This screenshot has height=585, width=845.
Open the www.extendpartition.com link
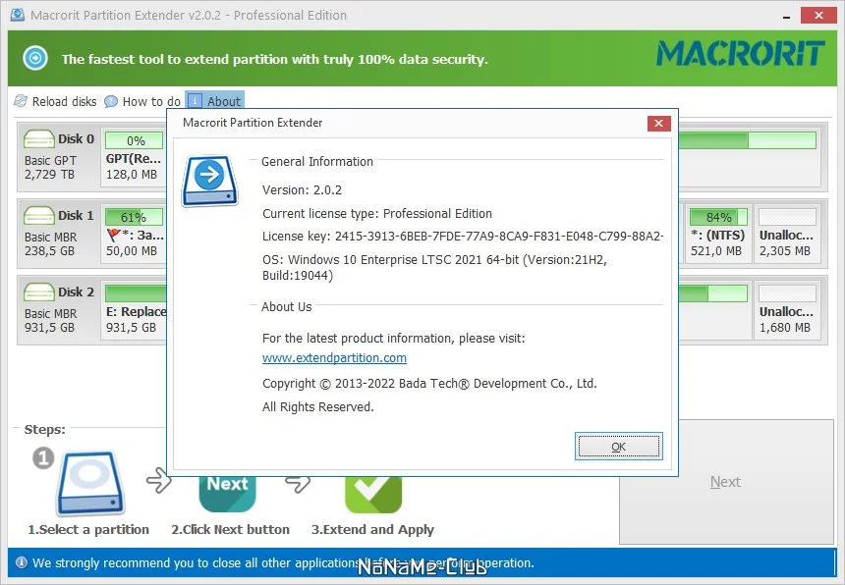334,358
